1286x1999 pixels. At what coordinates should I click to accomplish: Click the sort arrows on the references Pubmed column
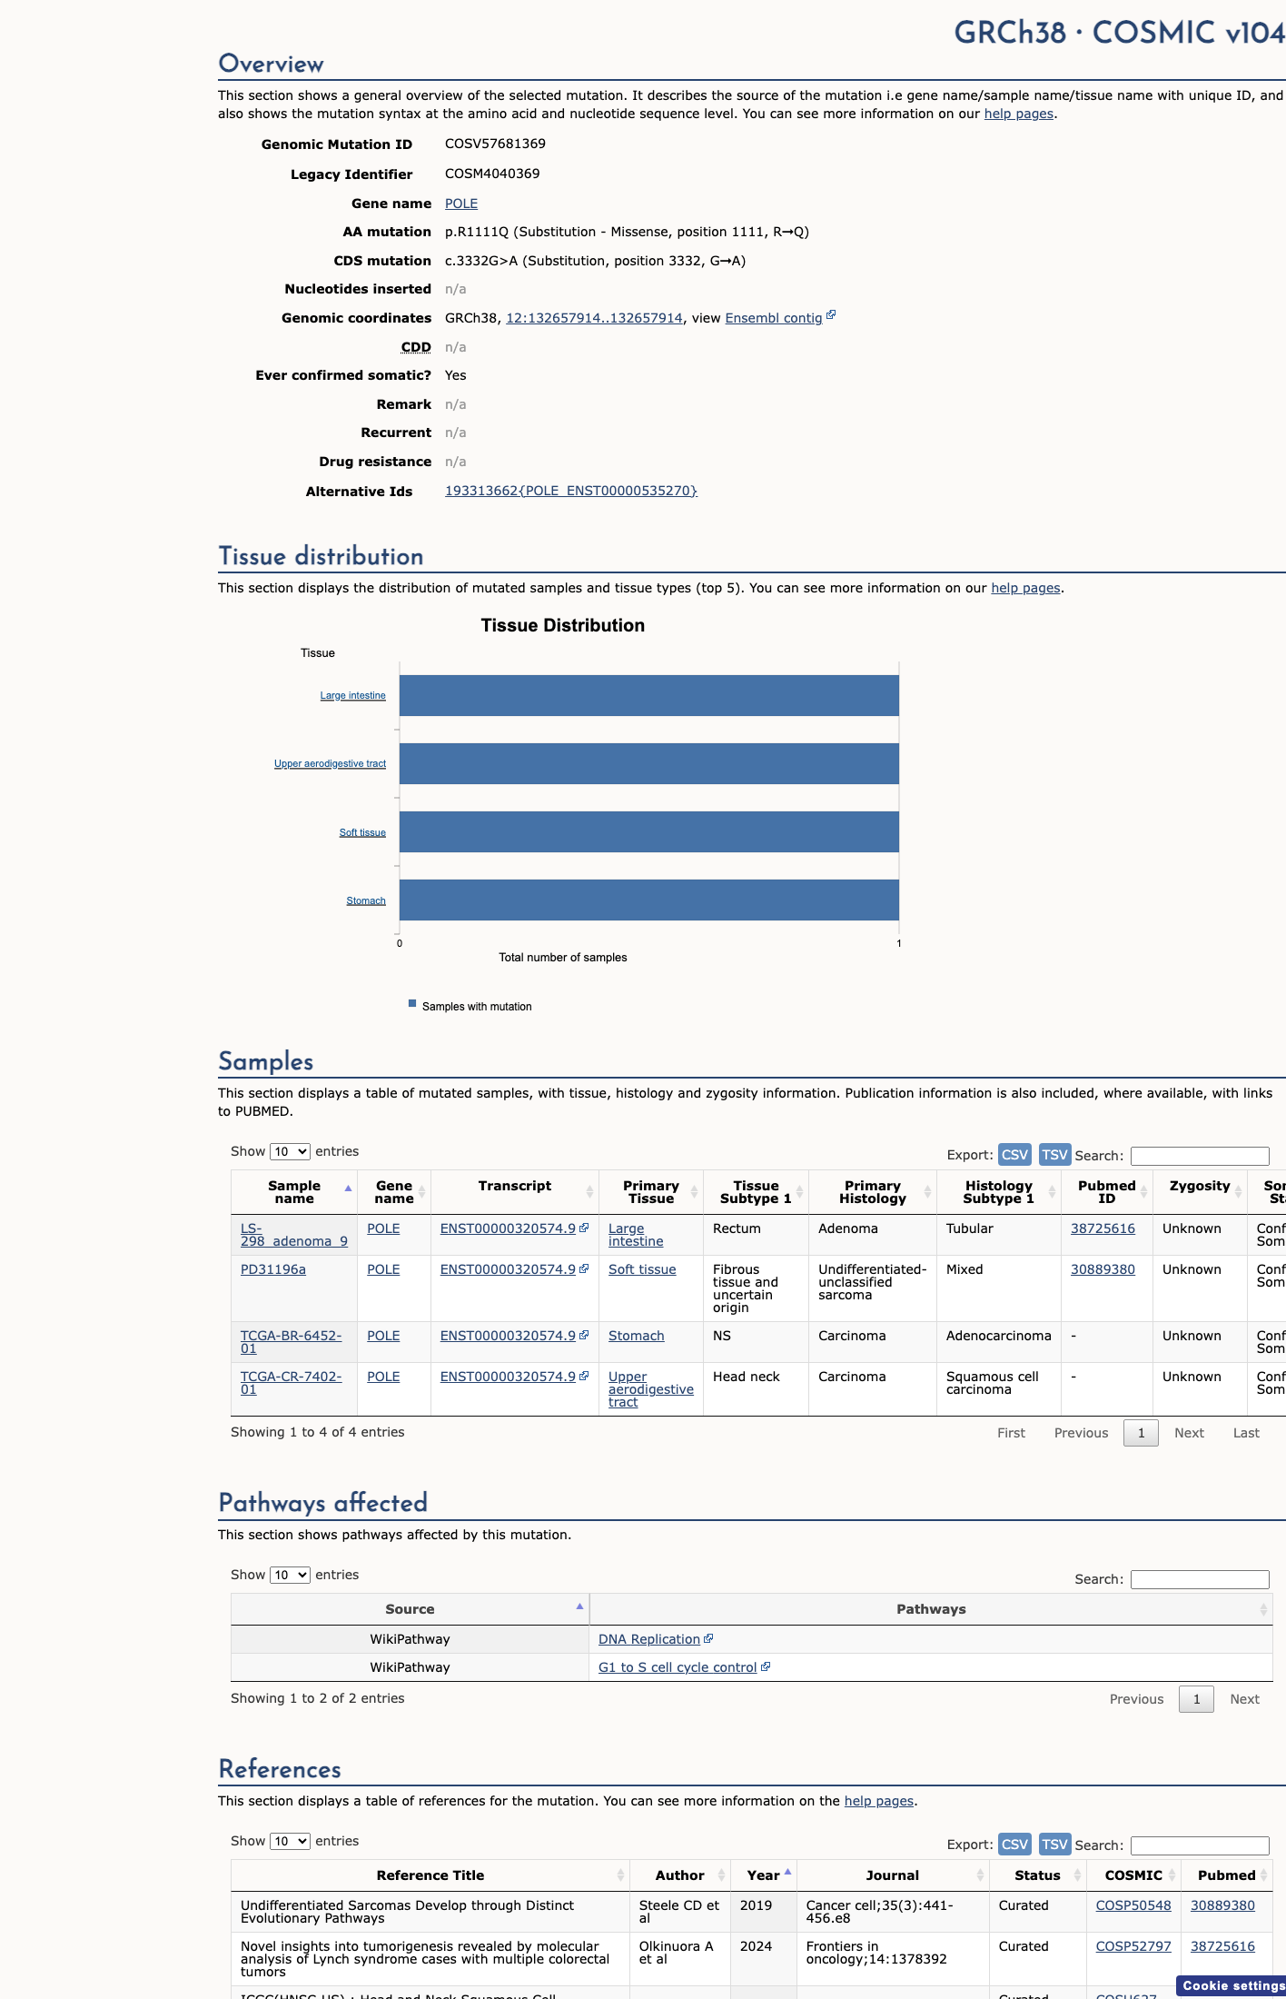pyautogui.click(x=1263, y=1875)
